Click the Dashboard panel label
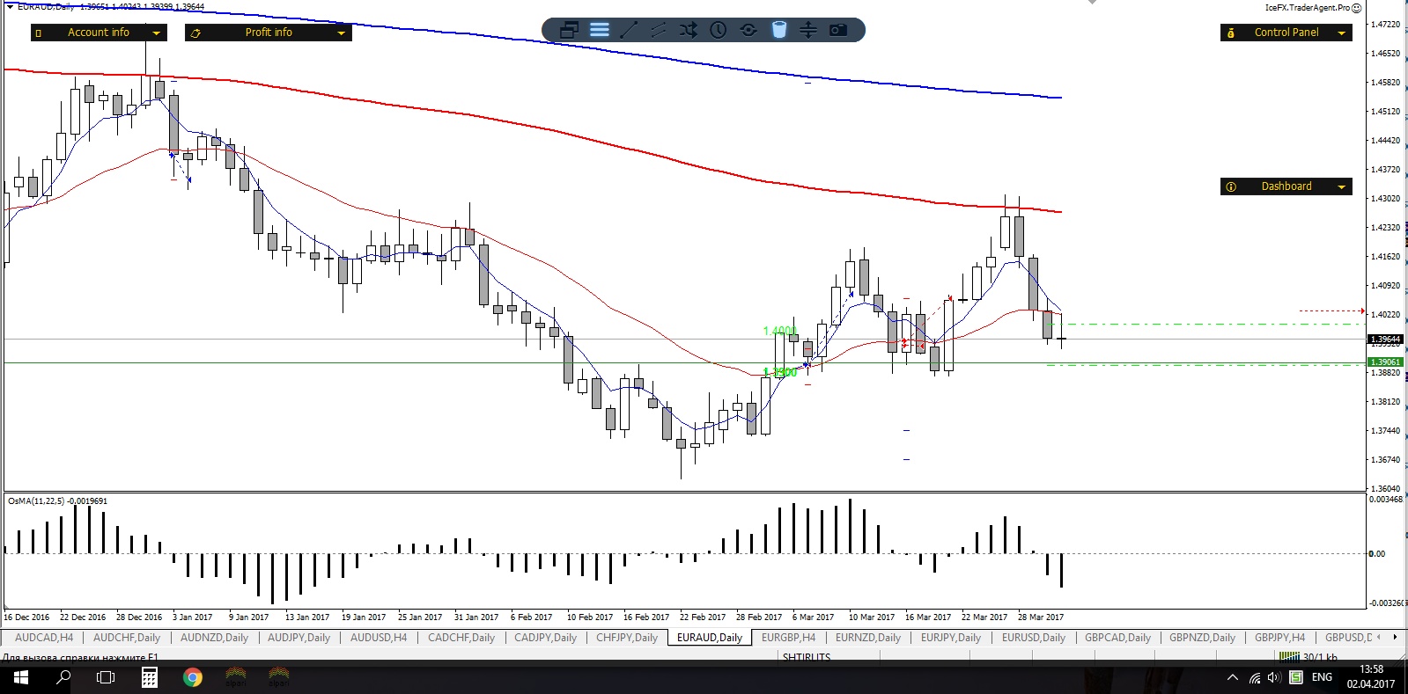 point(1286,186)
